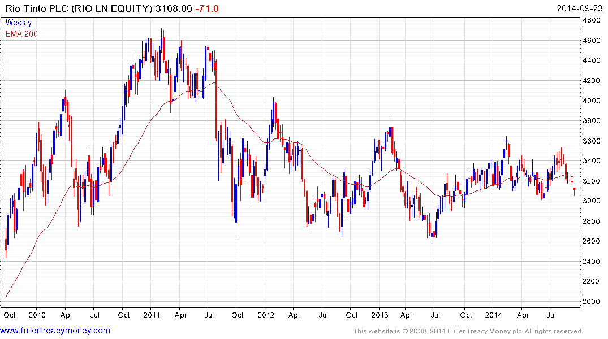Click the 'EMA 200' legend label
The width and height of the screenshot is (608, 339).
[21, 34]
